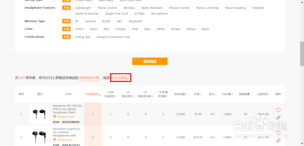Filter by Wireless headphone feature

tap(129, 8)
